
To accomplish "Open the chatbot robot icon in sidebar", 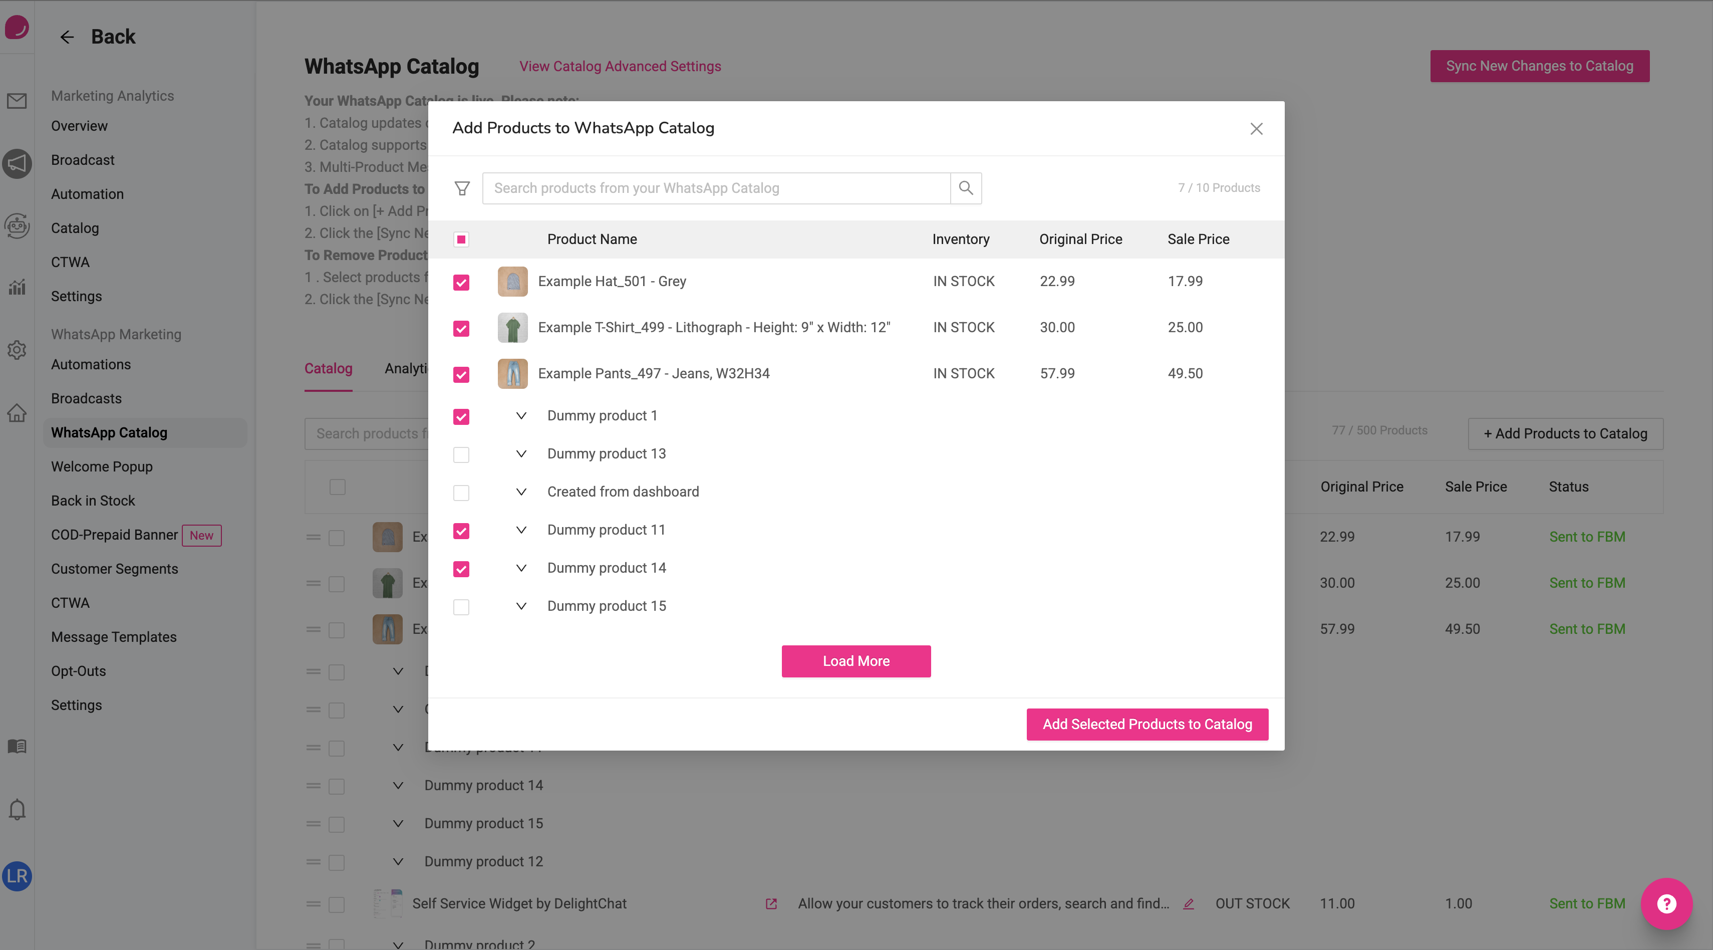I will click(x=17, y=226).
